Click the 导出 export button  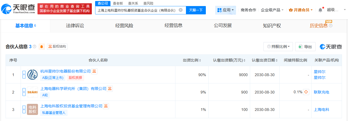pyautogui.click(x=305, y=47)
